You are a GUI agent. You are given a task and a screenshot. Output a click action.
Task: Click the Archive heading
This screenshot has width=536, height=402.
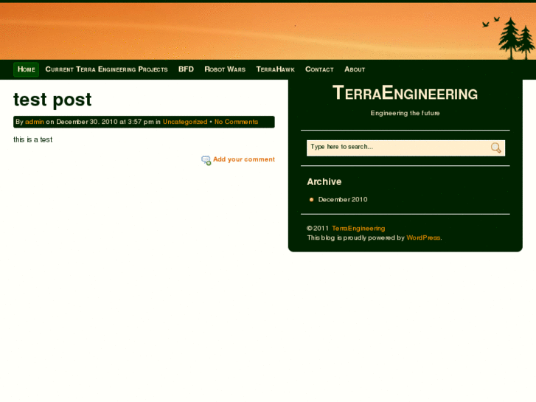point(324,181)
